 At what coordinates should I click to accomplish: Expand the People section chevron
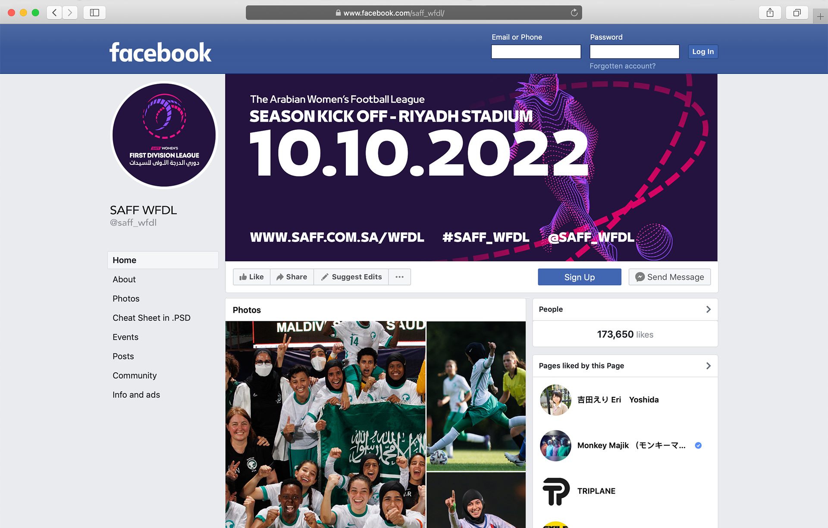[708, 309]
